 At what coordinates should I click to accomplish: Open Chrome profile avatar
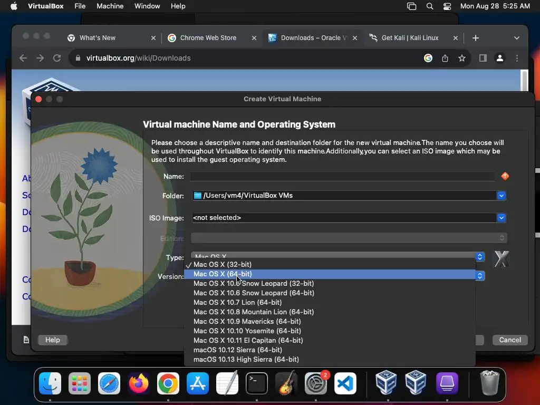point(500,58)
